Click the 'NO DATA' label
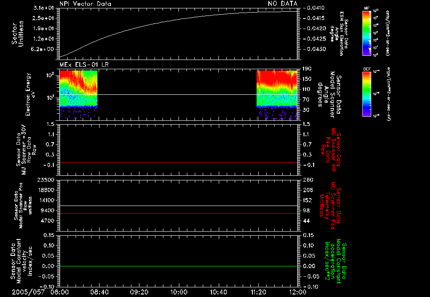The width and height of the screenshot is (430, 297). click(x=283, y=4)
